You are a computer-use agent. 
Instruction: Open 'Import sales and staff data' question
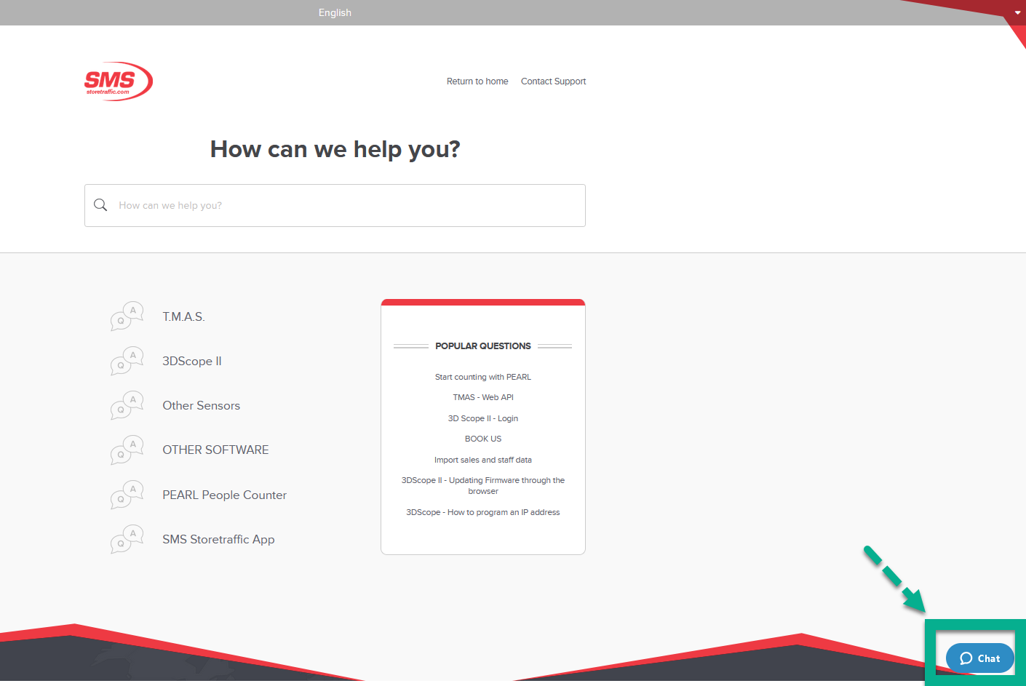coord(483,460)
